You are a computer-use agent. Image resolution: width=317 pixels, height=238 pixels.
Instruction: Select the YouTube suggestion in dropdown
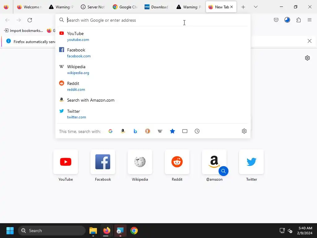point(153,37)
